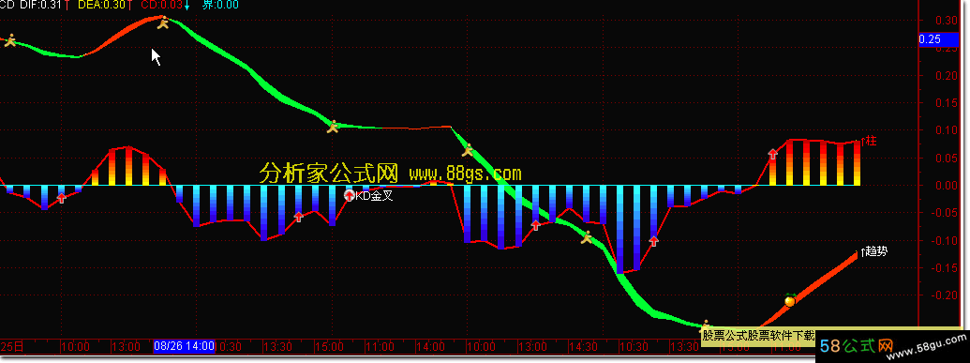Click running-man marker at the trend line peak
Viewport: 970px width, 363px height.
[163, 23]
